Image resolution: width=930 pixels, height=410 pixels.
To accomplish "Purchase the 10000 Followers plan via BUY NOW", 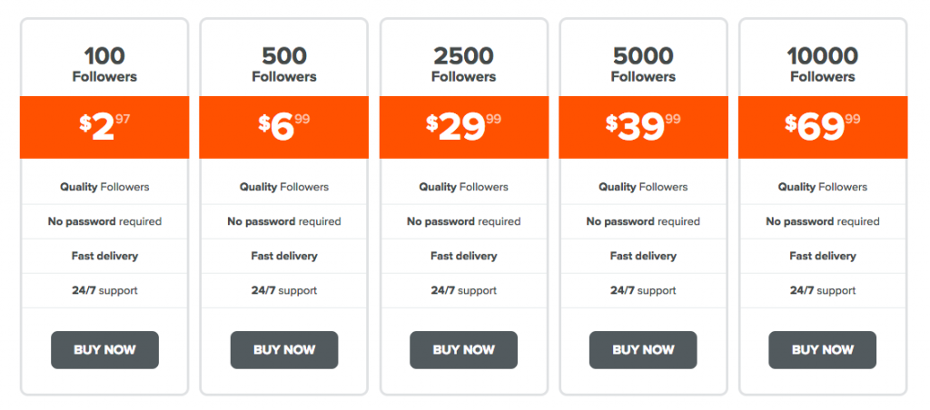I will coord(822,350).
